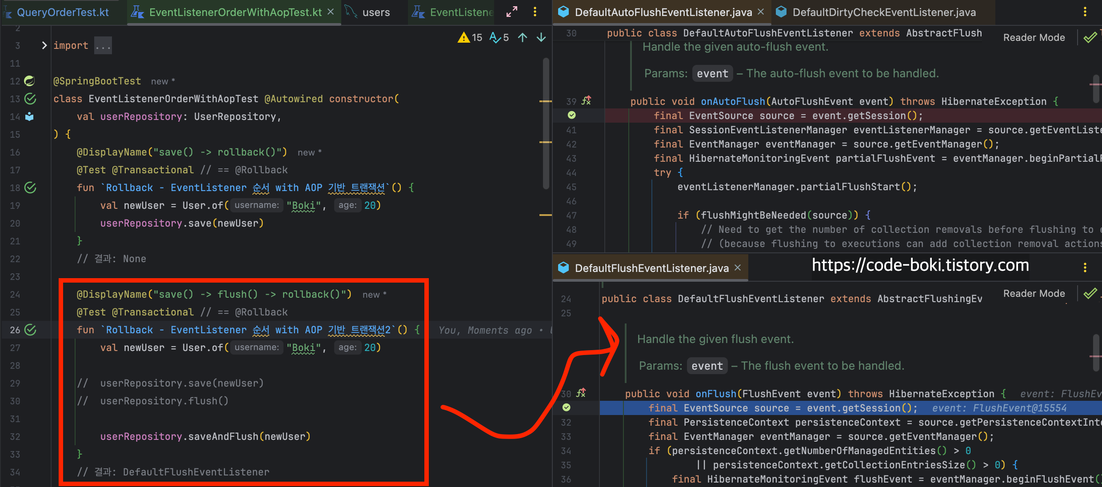The height and width of the screenshot is (487, 1102).
Task: Click Reader Mode in the DefaultAutoFlushEventListener editor
Action: pyautogui.click(x=1034, y=38)
